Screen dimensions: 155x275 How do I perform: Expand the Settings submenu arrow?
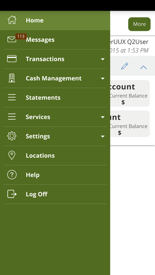click(103, 136)
